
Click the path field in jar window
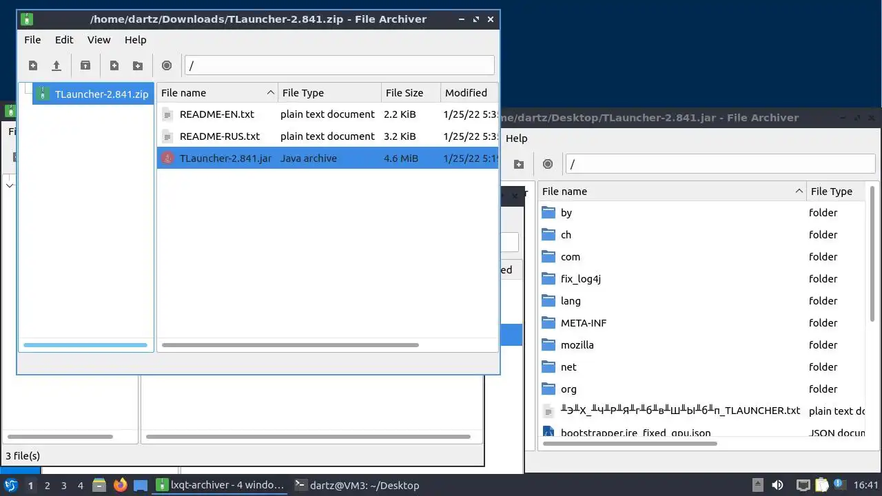721,164
